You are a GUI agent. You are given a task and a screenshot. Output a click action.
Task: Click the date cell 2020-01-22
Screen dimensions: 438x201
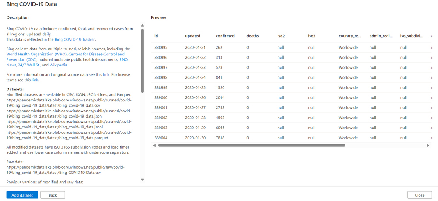[x=195, y=57]
